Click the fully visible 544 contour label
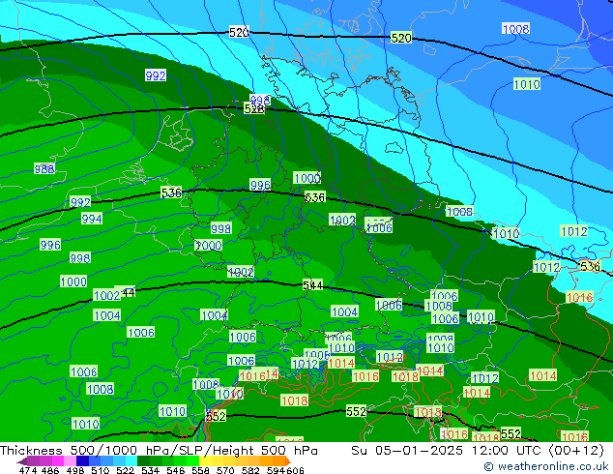This screenshot has width=613, height=474. 312,285
